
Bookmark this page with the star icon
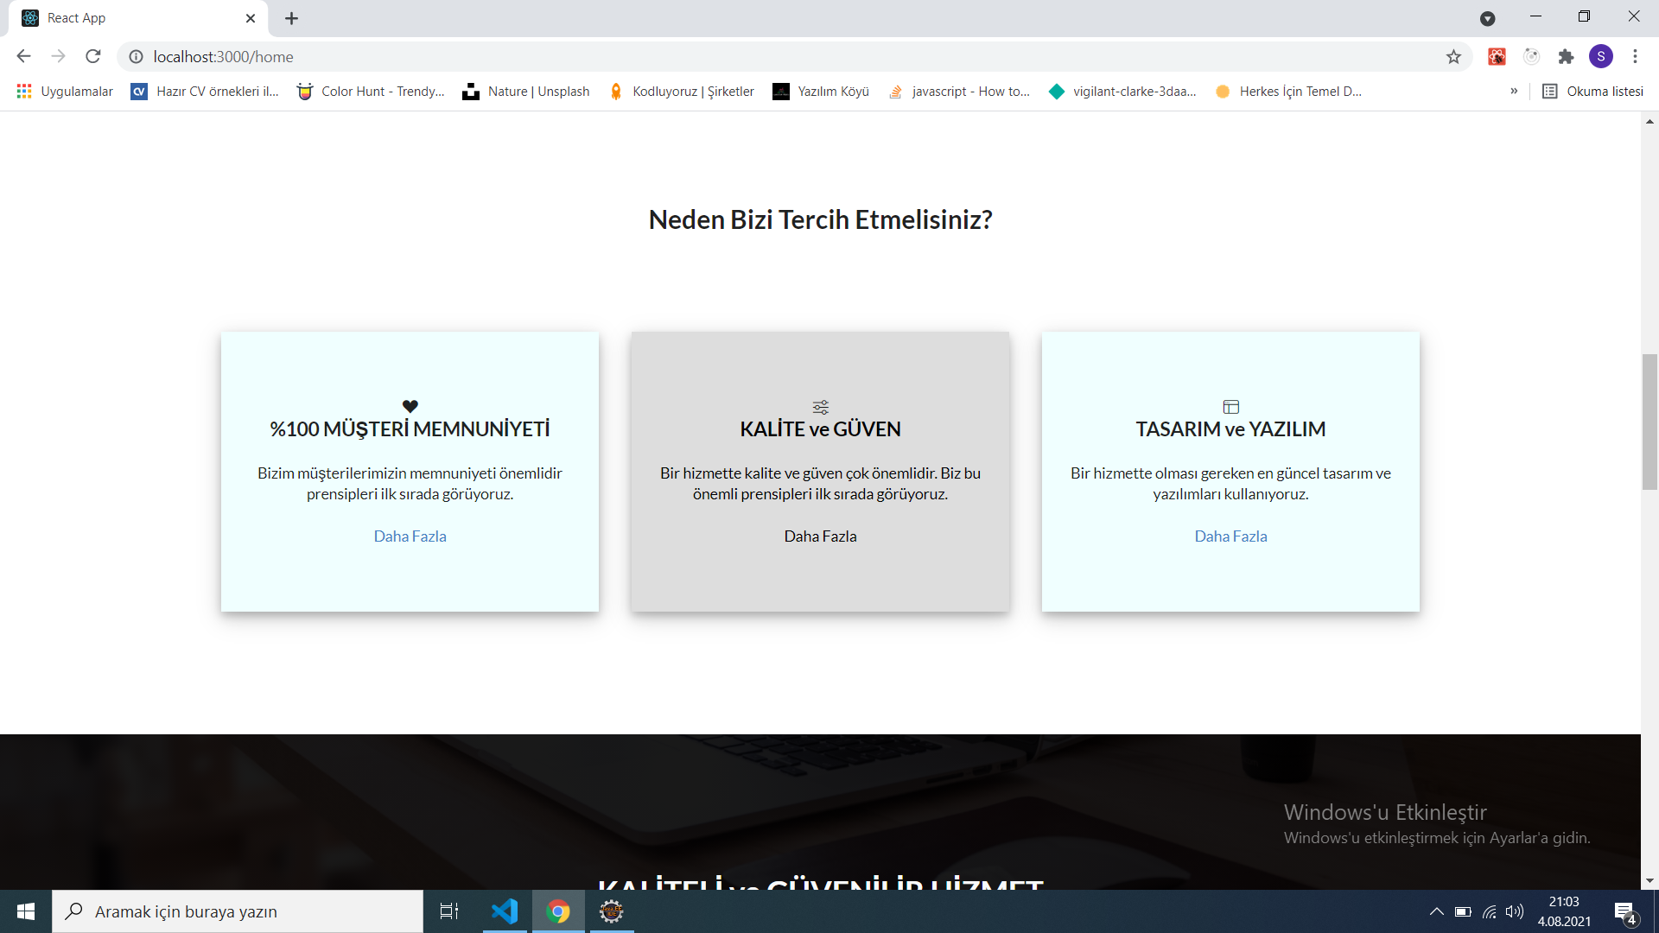pyautogui.click(x=1454, y=56)
